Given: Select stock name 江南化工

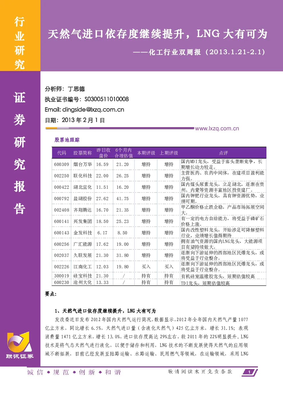Looking at the screenshot, I should [x=82, y=267].
